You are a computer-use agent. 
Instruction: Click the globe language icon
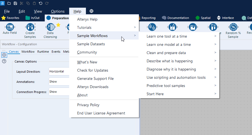point(91,11)
